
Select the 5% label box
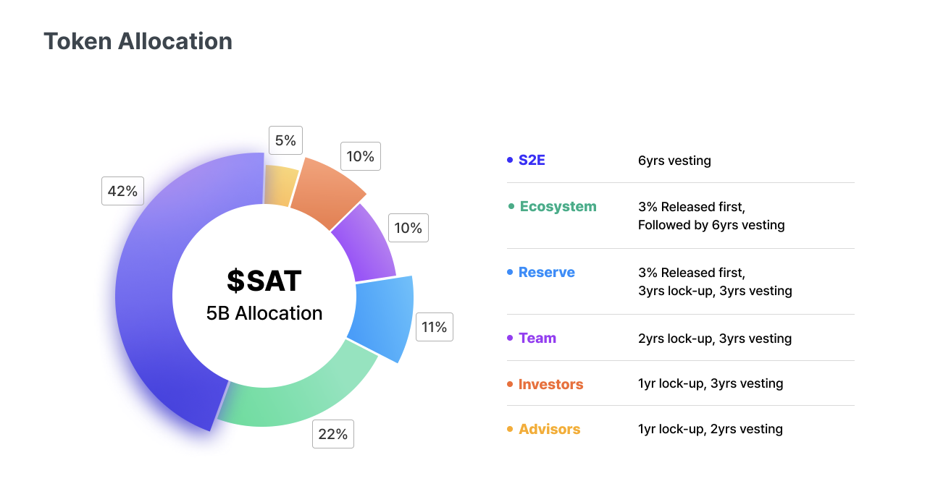tap(285, 140)
